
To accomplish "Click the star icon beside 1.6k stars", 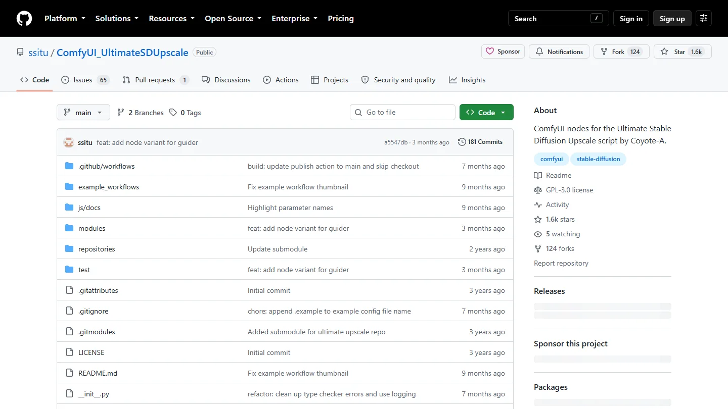I will tap(538, 219).
